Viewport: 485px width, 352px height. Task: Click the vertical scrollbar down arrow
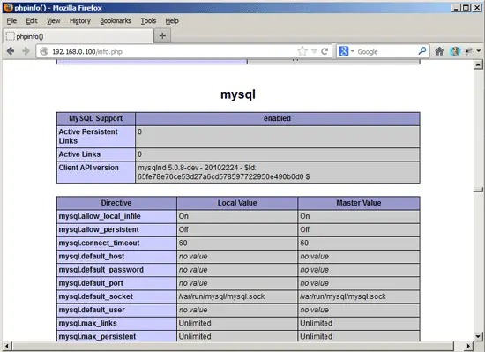point(478,336)
